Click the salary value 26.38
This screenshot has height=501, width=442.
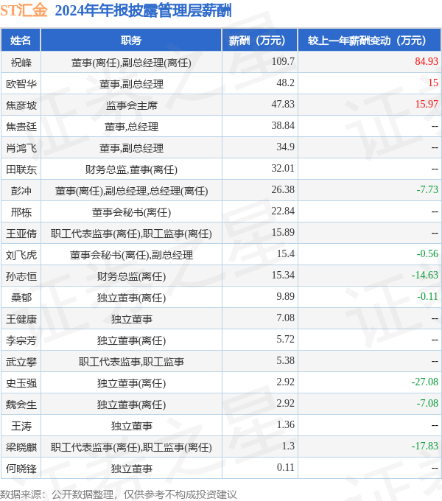point(283,190)
